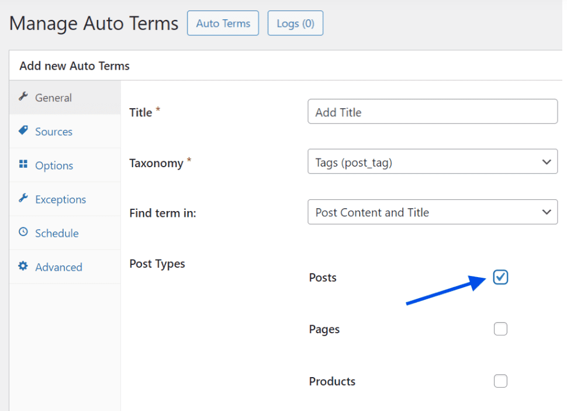This screenshot has height=411, width=567.
Task: Open the Logs (0) button
Action: [x=295, y=23]
